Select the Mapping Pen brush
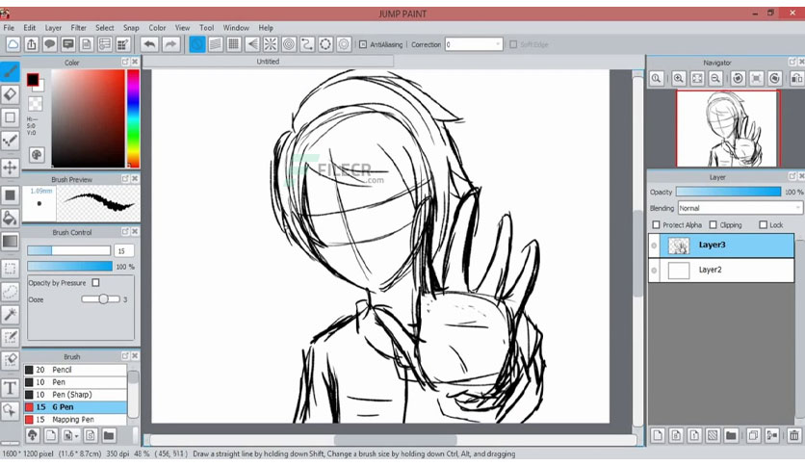The width and height of the screenshot is (805, 466). [x=75, y=419]
